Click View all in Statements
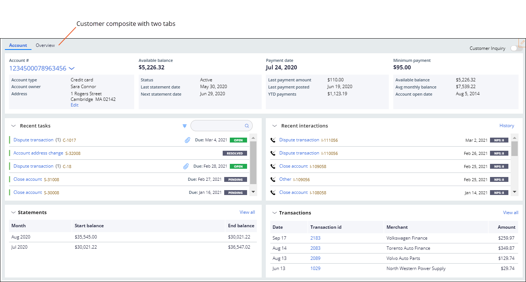The image size is (526, 282). pos(247,212)
